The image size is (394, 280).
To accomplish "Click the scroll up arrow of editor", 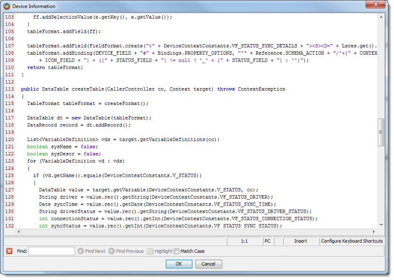I will 381,18.
